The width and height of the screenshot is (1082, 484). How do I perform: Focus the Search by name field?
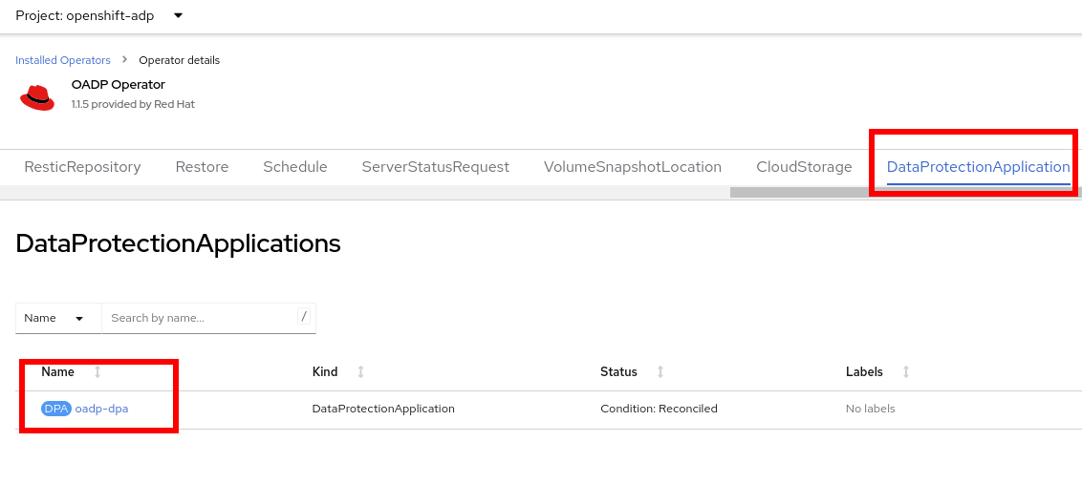pyautogui.click(x=199, y=318)
